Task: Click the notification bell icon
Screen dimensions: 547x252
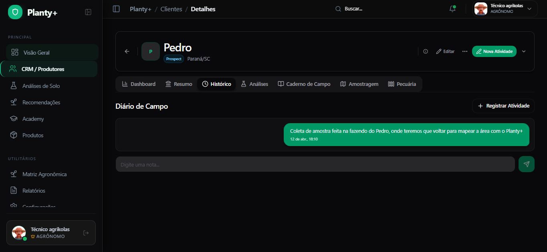Action: click(452, 9)
